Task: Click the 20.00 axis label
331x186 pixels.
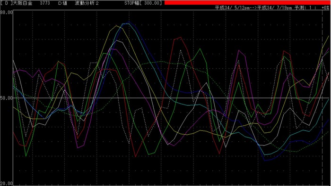Action: (6, 184)
